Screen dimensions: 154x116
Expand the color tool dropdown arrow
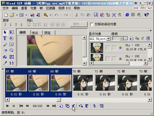tap(50, 15)
